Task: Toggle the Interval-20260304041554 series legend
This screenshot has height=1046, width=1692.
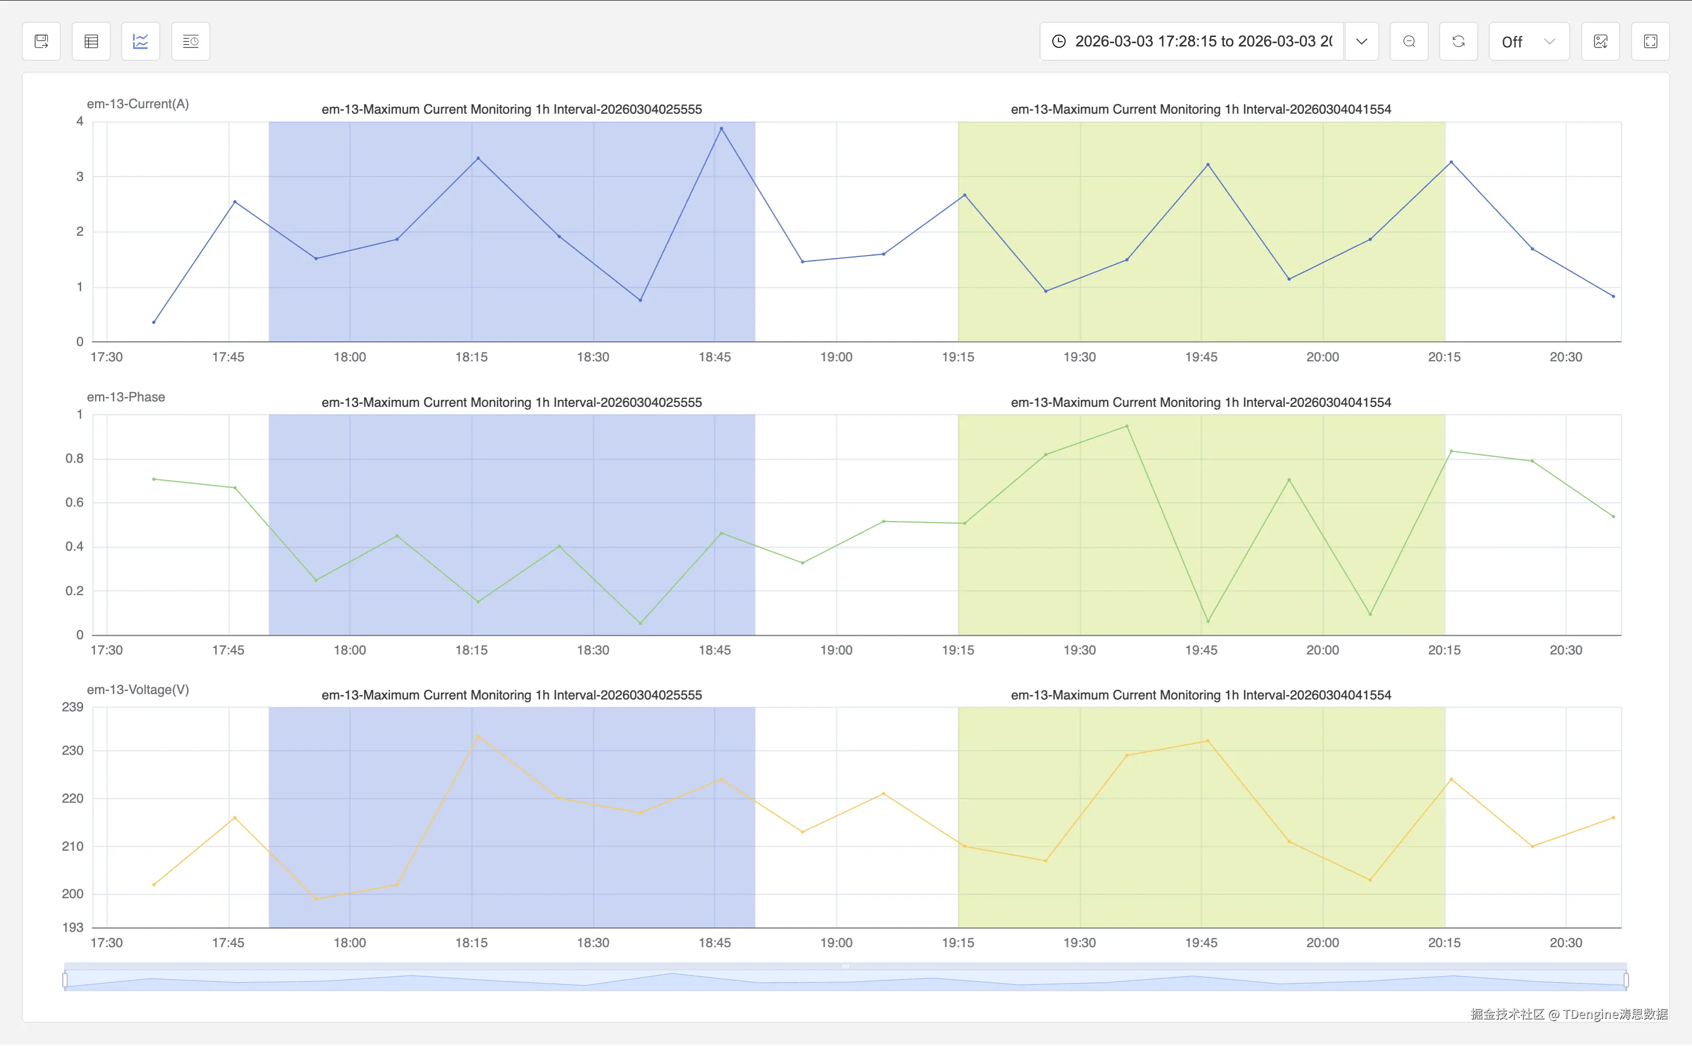Action: click(1200, 109)
